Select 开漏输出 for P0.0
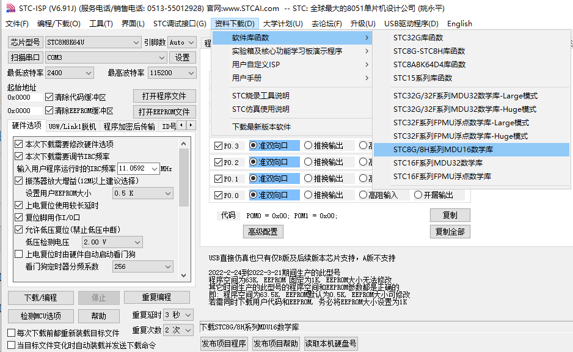This screenshot has width=573, height=352. click(x=418, y=195)
